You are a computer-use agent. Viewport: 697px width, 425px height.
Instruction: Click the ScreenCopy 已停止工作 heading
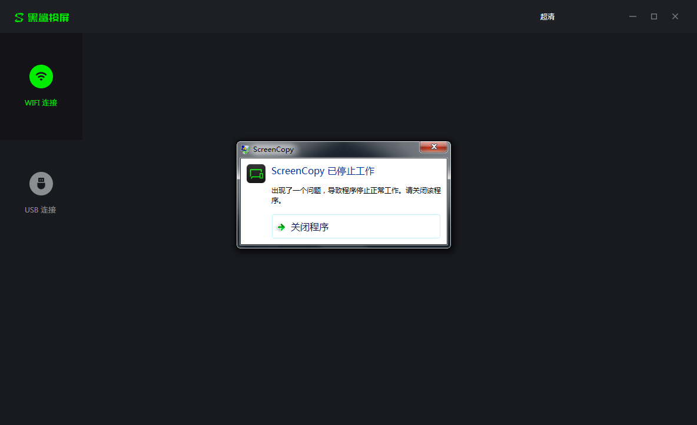tap(323, 171)
